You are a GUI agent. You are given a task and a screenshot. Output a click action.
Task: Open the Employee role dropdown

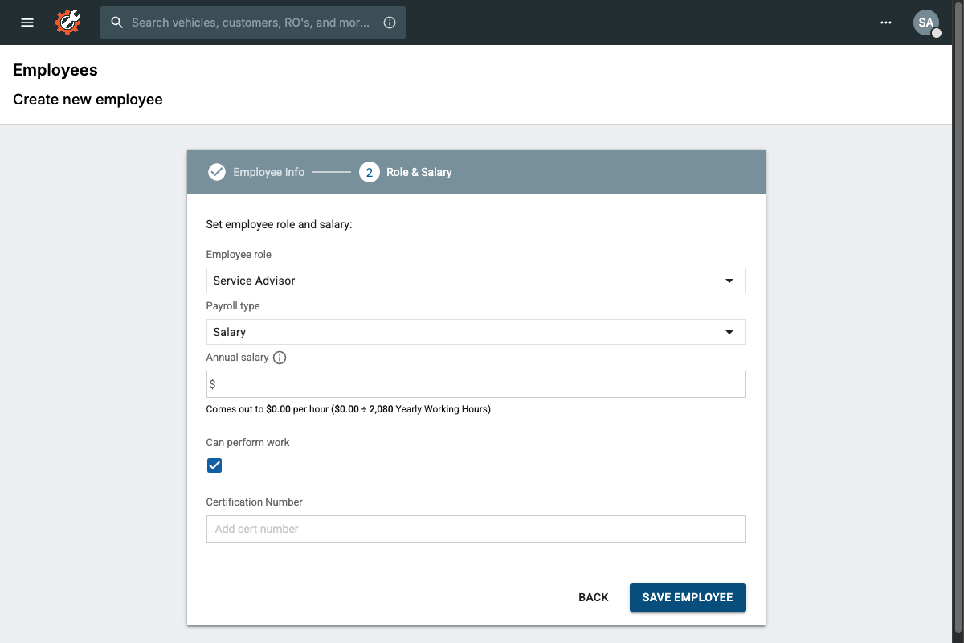click(476, 281)
